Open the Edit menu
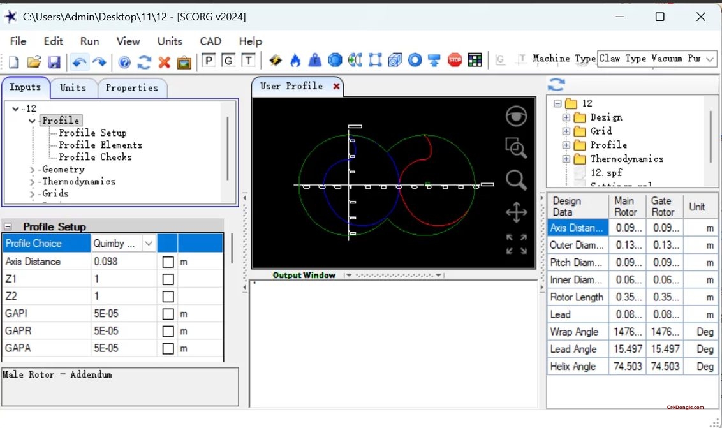 [54, 41]
